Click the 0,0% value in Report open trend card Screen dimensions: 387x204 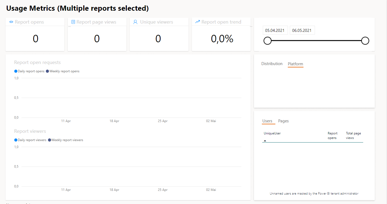click(222, 39)
